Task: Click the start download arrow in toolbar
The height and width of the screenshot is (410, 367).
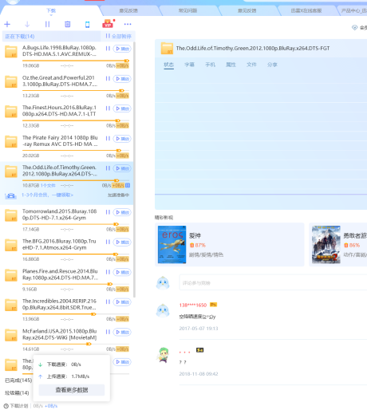Action: [x=27, y=25]
